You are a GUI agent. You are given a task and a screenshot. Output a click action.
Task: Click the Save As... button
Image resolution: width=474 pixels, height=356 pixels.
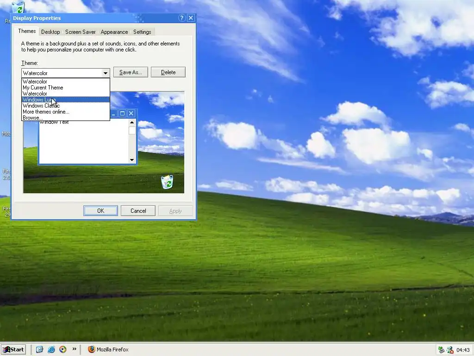click(131, 72)
